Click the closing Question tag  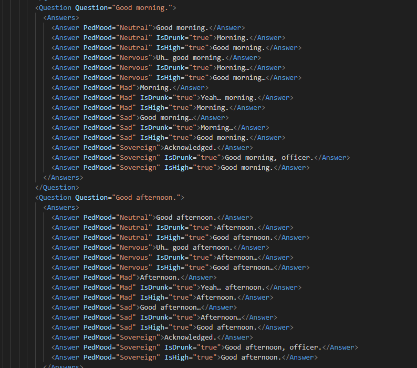pyautogui.click(x=57, y=188)
